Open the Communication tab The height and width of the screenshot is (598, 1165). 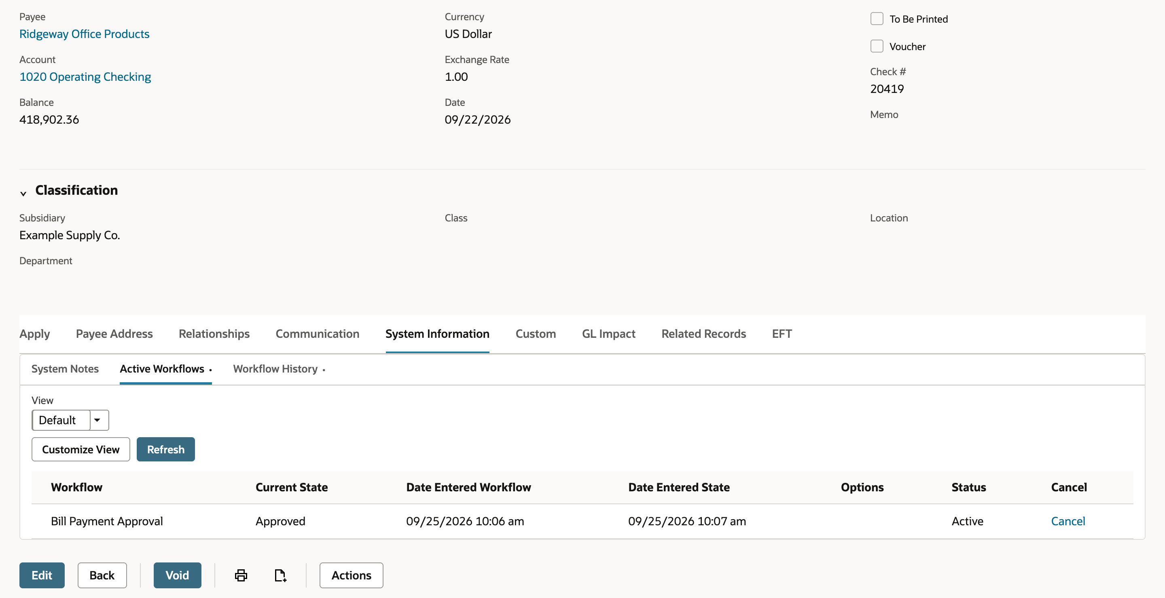pyautogui.click(x=318, y=334)
